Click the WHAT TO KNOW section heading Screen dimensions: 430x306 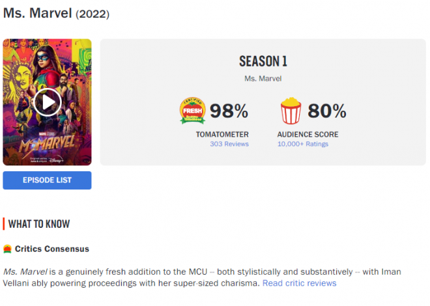(39, 224)
